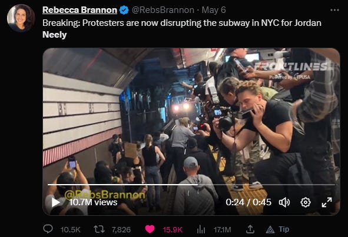Open Rebecca Brannon's profile name link
The width and height of the screenshot is (348, 237).
tap(79, 10)
